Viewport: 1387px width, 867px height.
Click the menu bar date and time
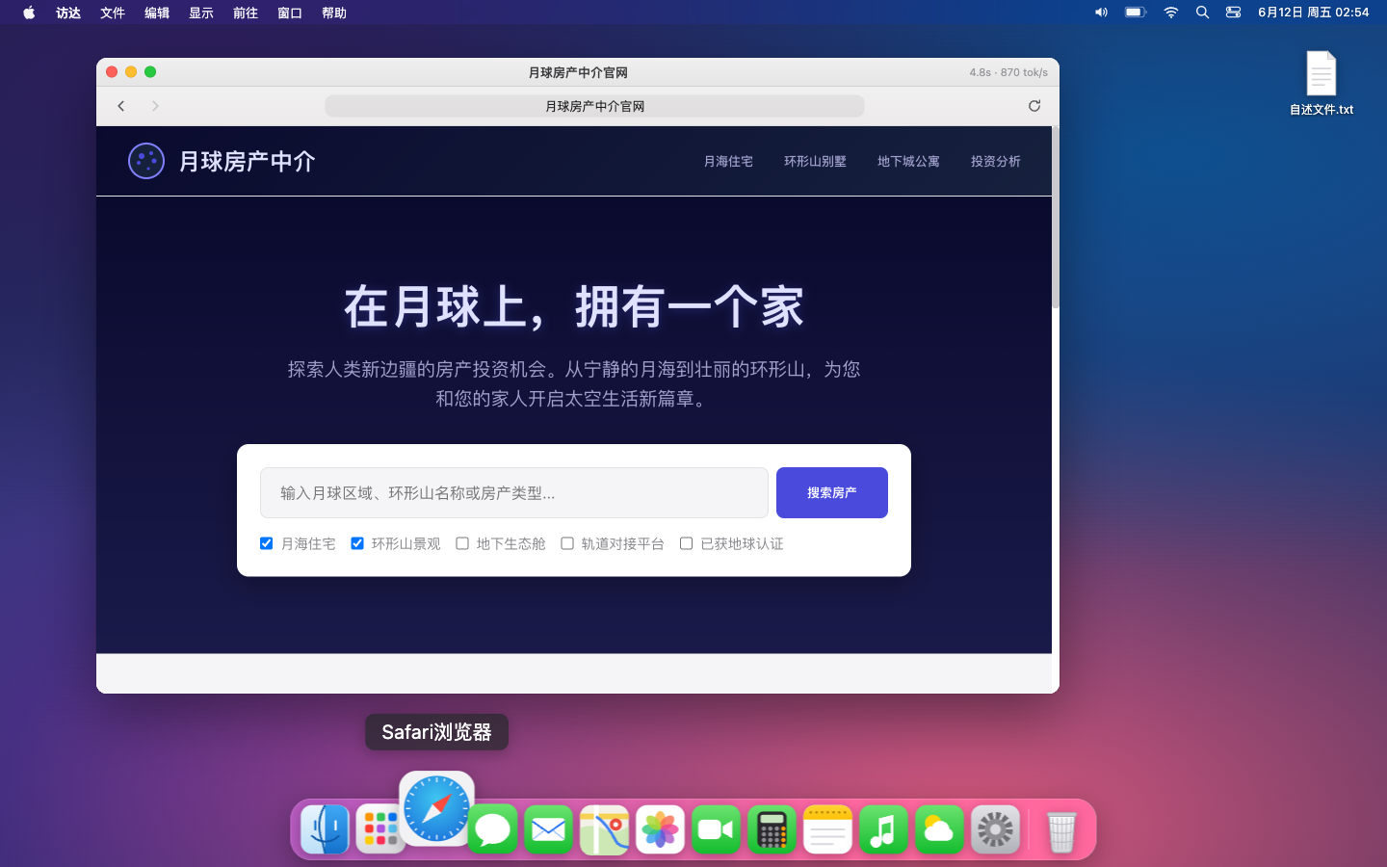pos(1313,13)
